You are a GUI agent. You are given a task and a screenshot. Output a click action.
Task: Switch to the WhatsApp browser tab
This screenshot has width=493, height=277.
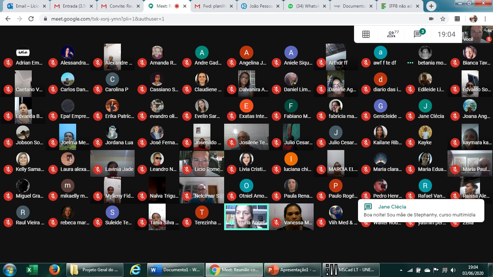click(305, 6)
